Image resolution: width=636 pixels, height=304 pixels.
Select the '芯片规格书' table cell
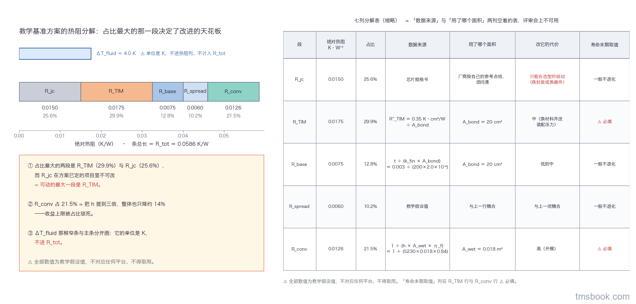[x=417, y=79]
